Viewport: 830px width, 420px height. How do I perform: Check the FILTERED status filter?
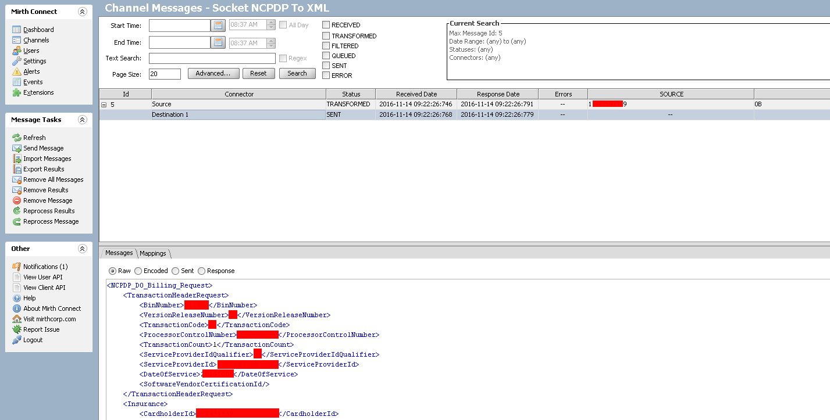326,45
